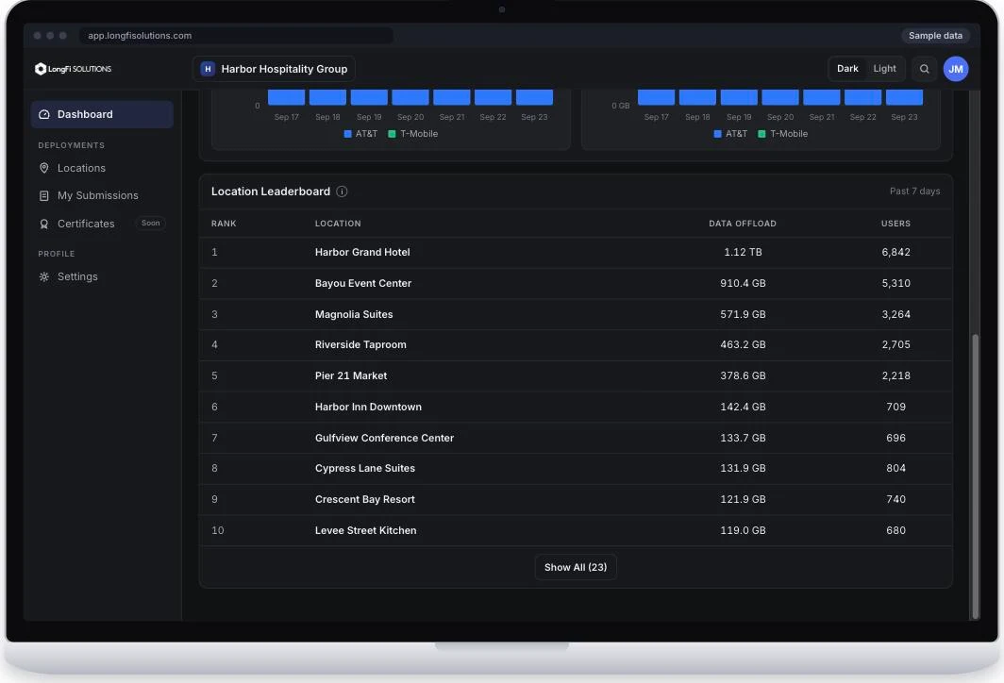Click the 571.9 GB value
Image resolution: width=1004 pixels, height=683 pixels.
(743, 314)
